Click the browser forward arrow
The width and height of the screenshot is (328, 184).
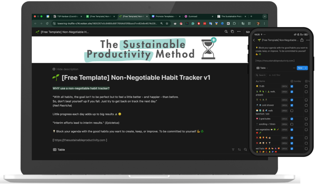41,23
